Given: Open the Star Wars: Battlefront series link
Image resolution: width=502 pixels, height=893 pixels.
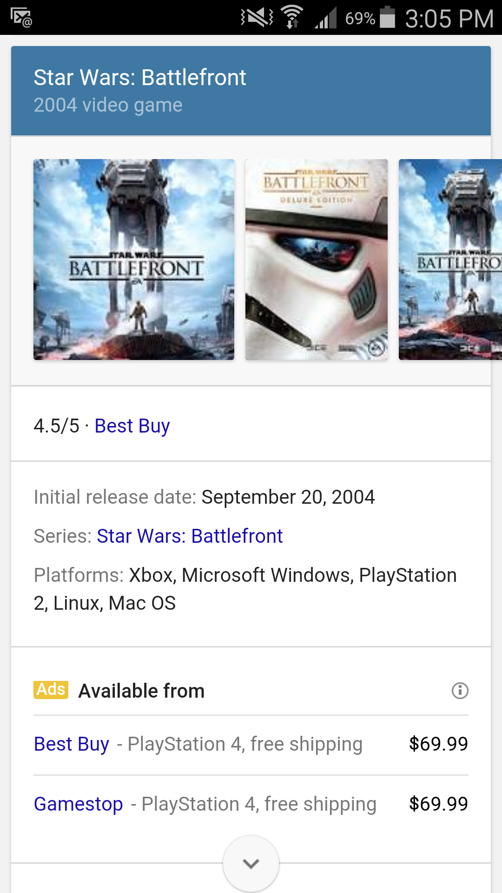Looking at the screenshot, I should click(190, 536).
